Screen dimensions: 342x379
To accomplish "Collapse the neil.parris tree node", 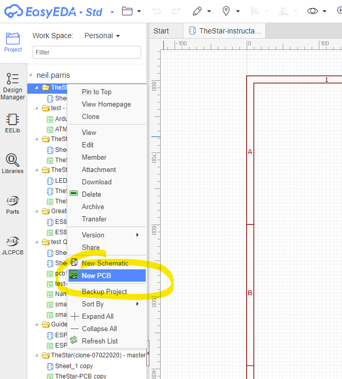I will tap(30, 75).
